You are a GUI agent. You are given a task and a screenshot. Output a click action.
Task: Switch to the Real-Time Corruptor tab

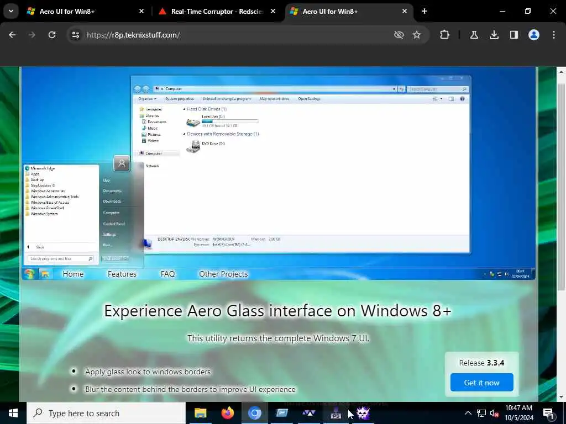pyautogui.click(x=217, y=12)
